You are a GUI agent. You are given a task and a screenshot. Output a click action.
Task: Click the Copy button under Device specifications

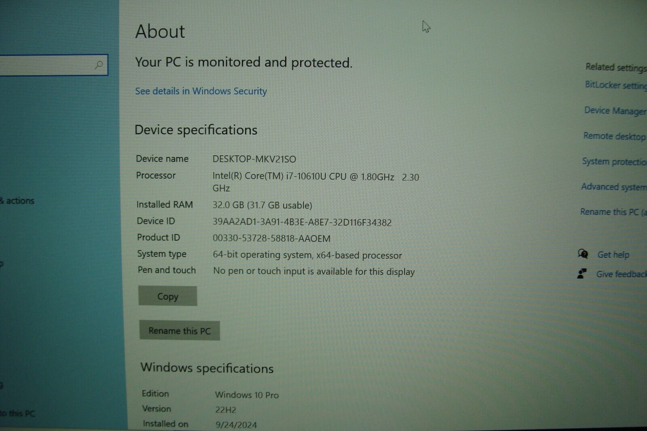[x=167, y=296]
